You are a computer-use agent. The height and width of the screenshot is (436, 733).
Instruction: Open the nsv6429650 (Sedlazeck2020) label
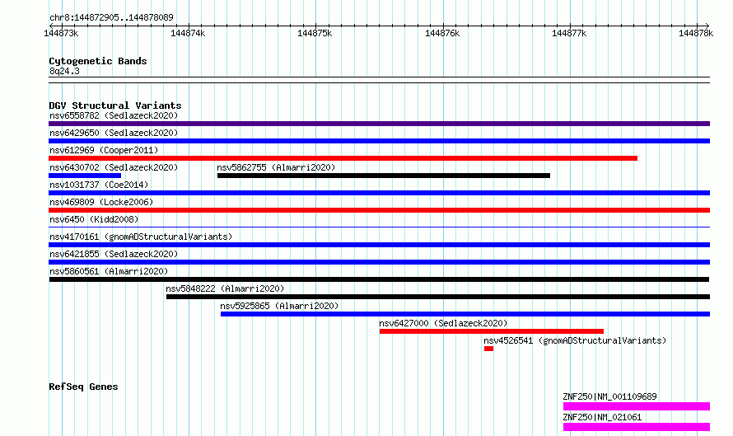coord(114,133)
